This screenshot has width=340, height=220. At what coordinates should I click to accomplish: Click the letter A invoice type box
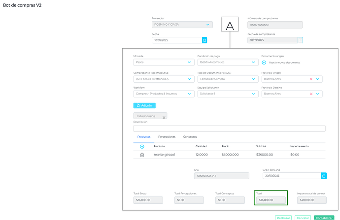click(230, 24)
